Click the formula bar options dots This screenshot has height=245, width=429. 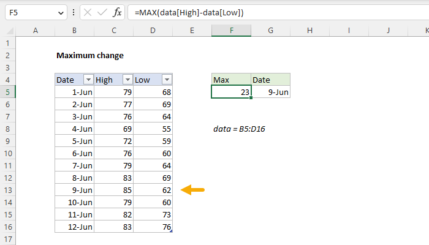(74, 13)
